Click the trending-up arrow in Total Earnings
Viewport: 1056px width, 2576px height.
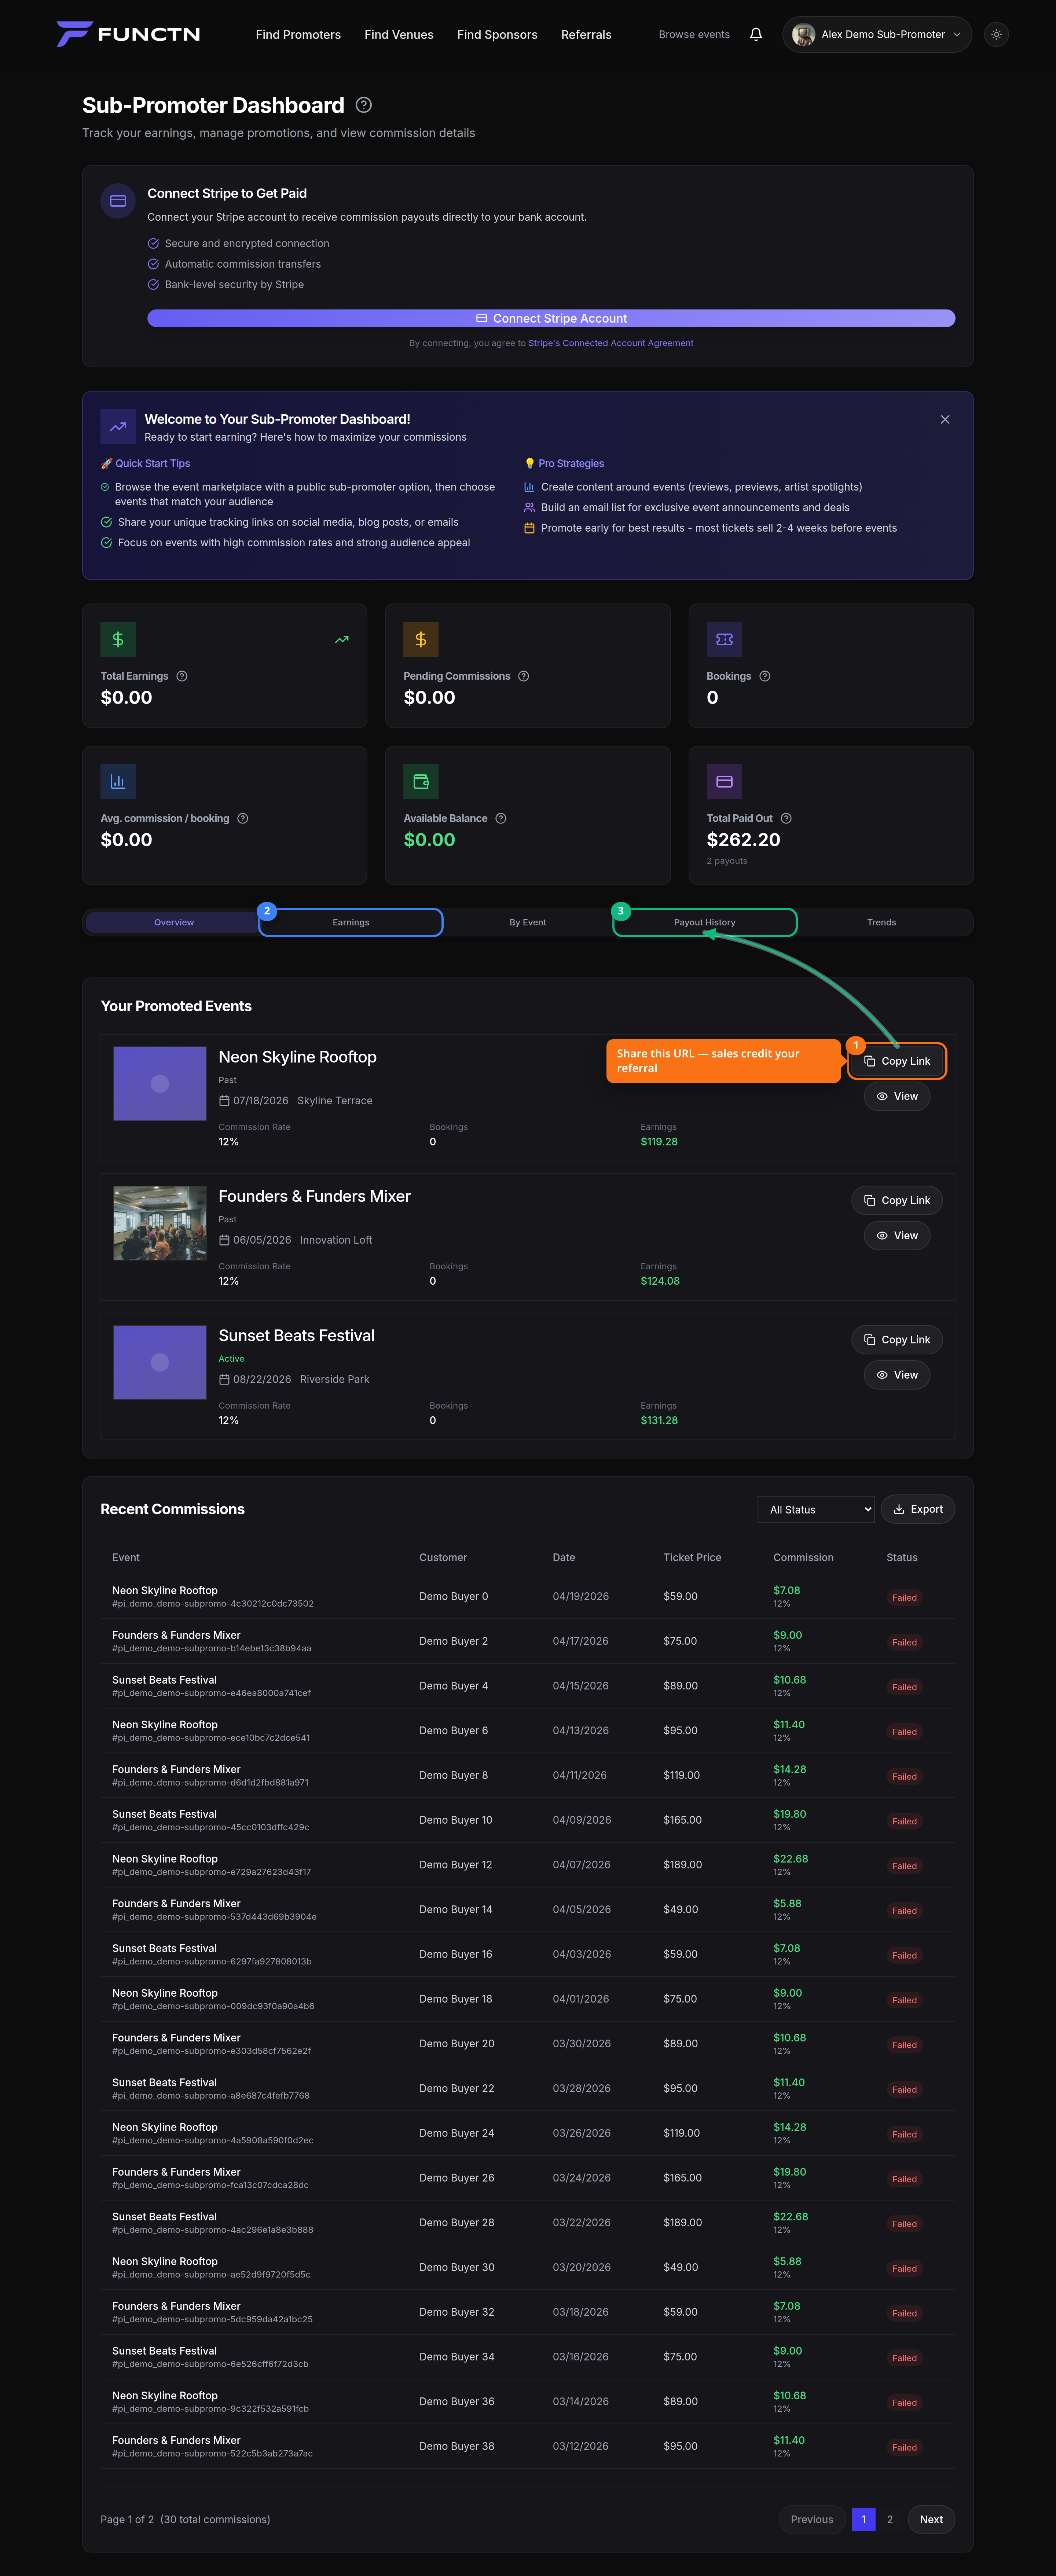click(342, 639)
